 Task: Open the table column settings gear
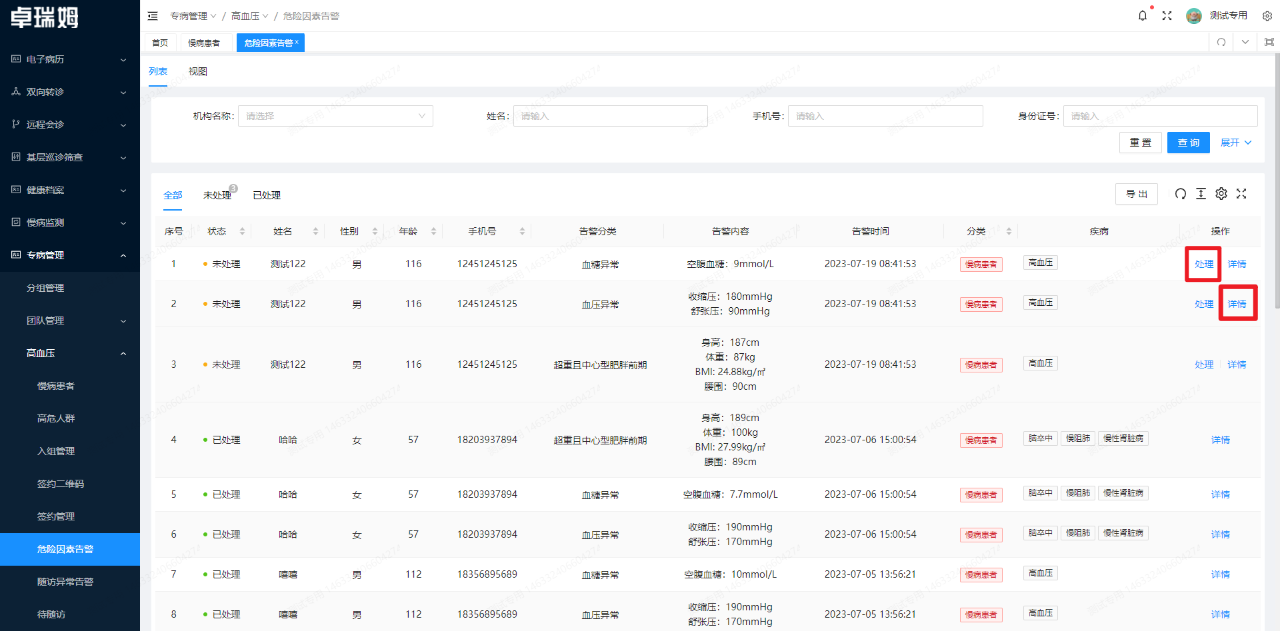[1221, 194]
